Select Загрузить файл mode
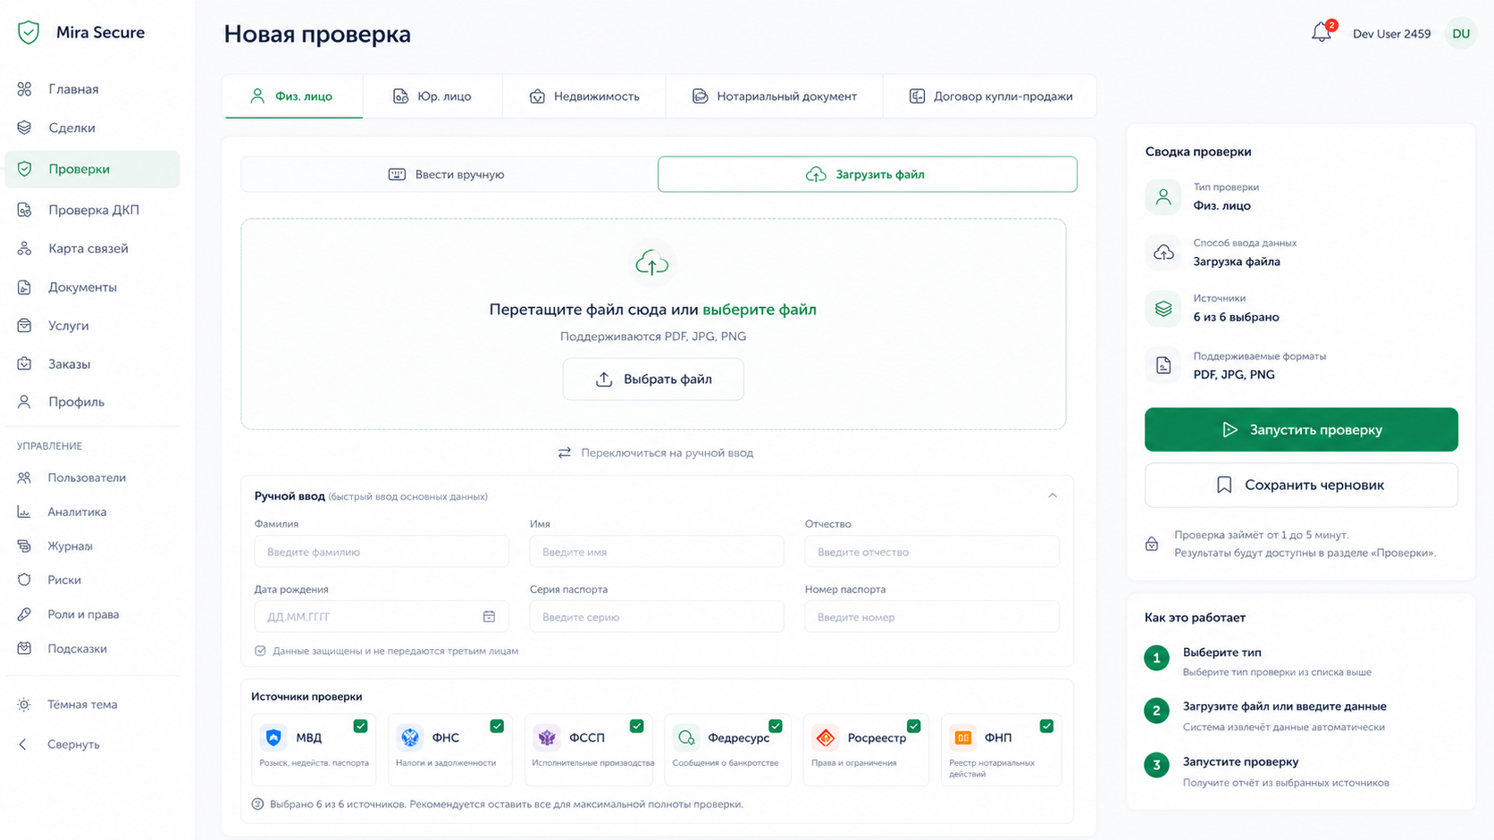The width and height of the screenshot is (1494, 840). 867,174
